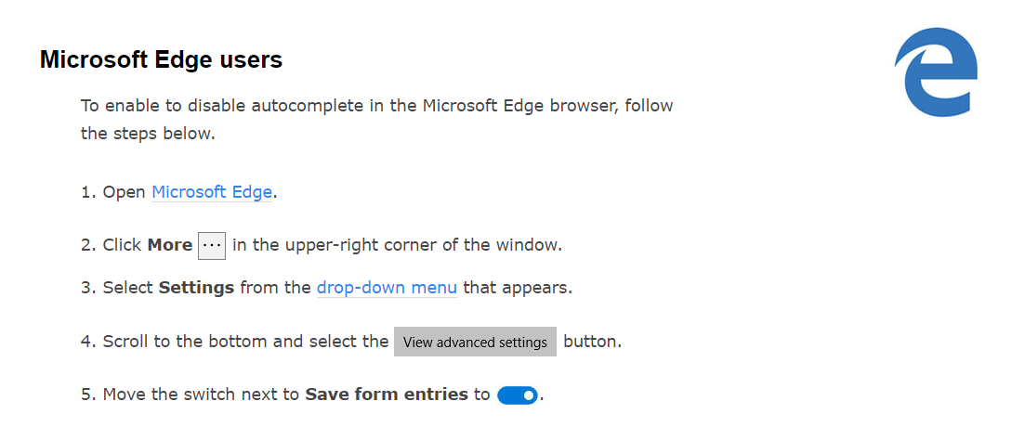This screenshot has width=1025, height=427.
Task: Click the text 'that appears.' in step 3
Action: pos(518,288)
